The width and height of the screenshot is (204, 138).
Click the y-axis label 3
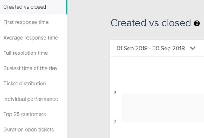[x=115, y=93]
